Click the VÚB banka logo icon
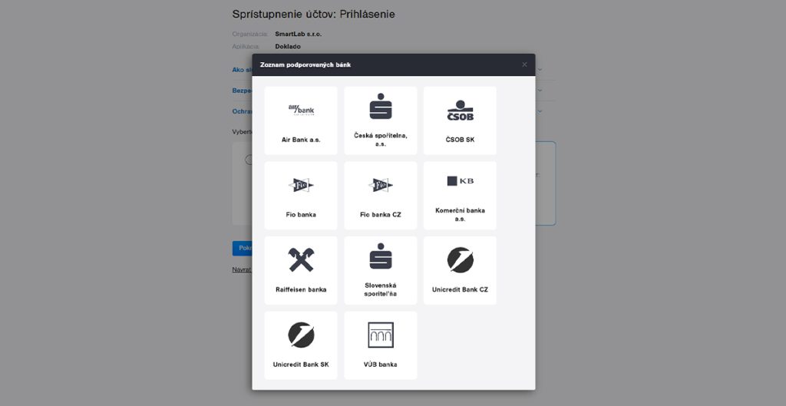The image size is (786, 406). 381,335
